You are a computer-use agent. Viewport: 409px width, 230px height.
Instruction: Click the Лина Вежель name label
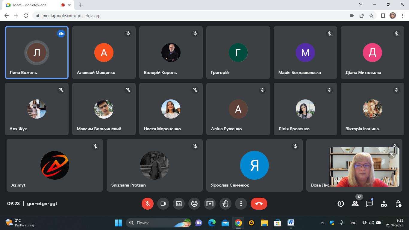click(x=23, y=72)
